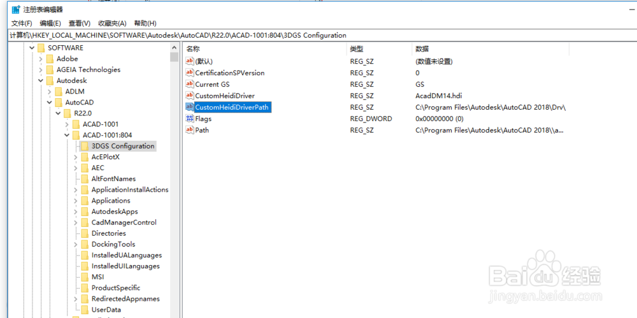Click the Flags DWORD binary icon
This screenshot has height=318, width=637.
click(190, 119)
